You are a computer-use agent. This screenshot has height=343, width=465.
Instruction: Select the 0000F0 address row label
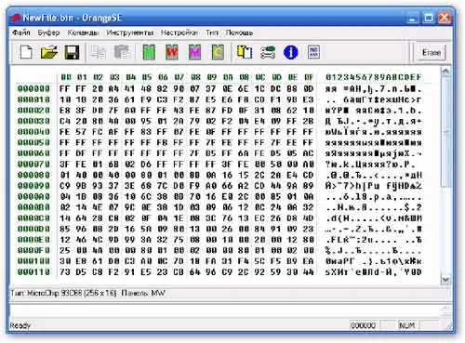coord(33,250)
